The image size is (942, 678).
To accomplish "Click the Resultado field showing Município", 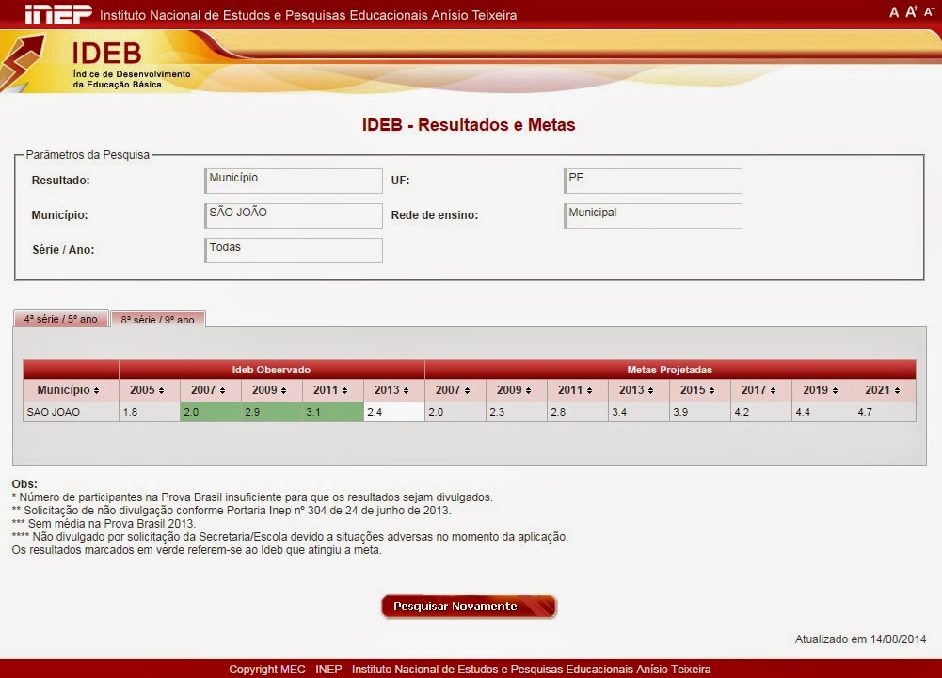I will click(x=294, y=181).
